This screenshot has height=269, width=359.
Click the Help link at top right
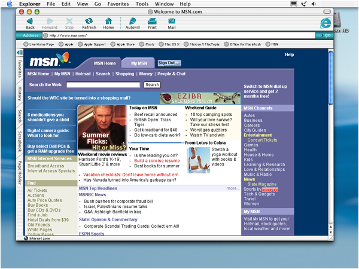290,54
